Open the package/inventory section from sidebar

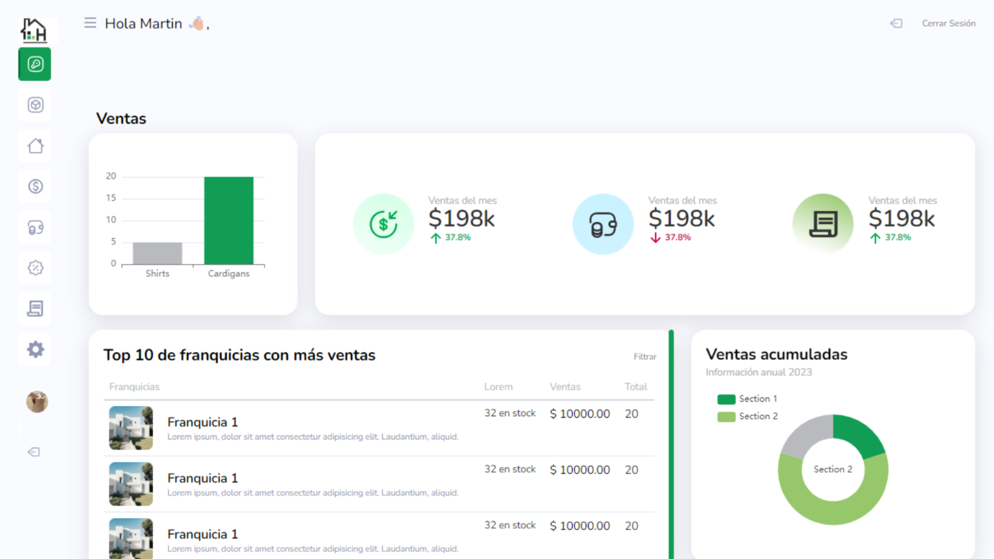(34, 104)
